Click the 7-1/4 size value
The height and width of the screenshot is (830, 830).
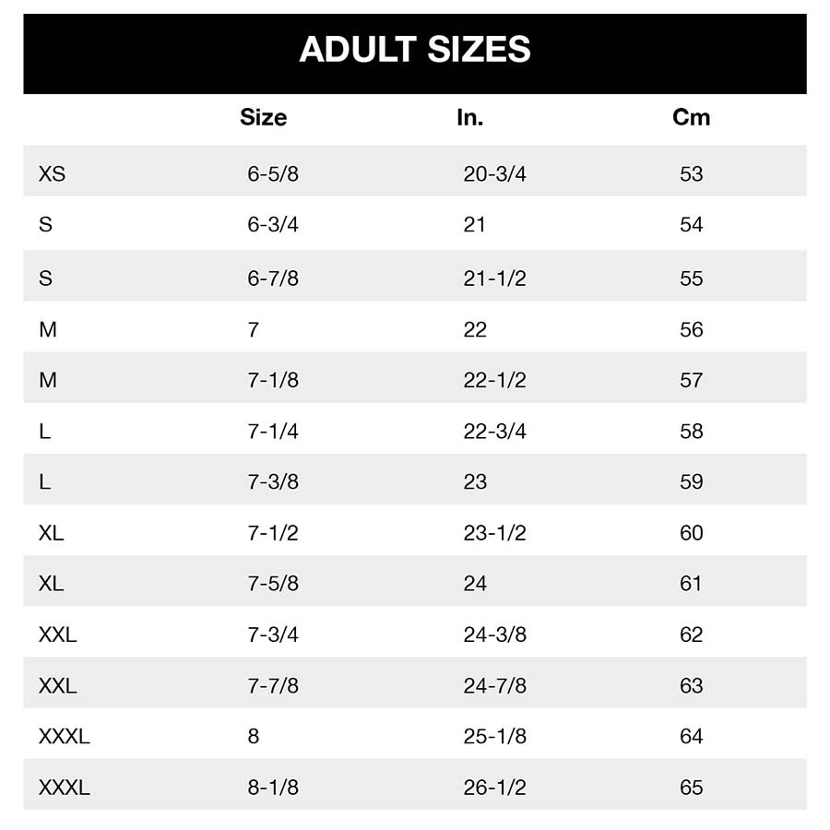click(x=273, y=431)
